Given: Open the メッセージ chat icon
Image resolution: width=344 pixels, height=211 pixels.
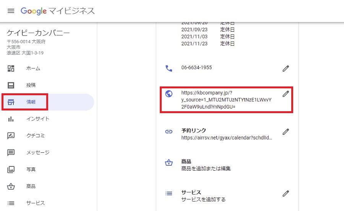Looking at the screenshot, I should (x=11, y=152).
